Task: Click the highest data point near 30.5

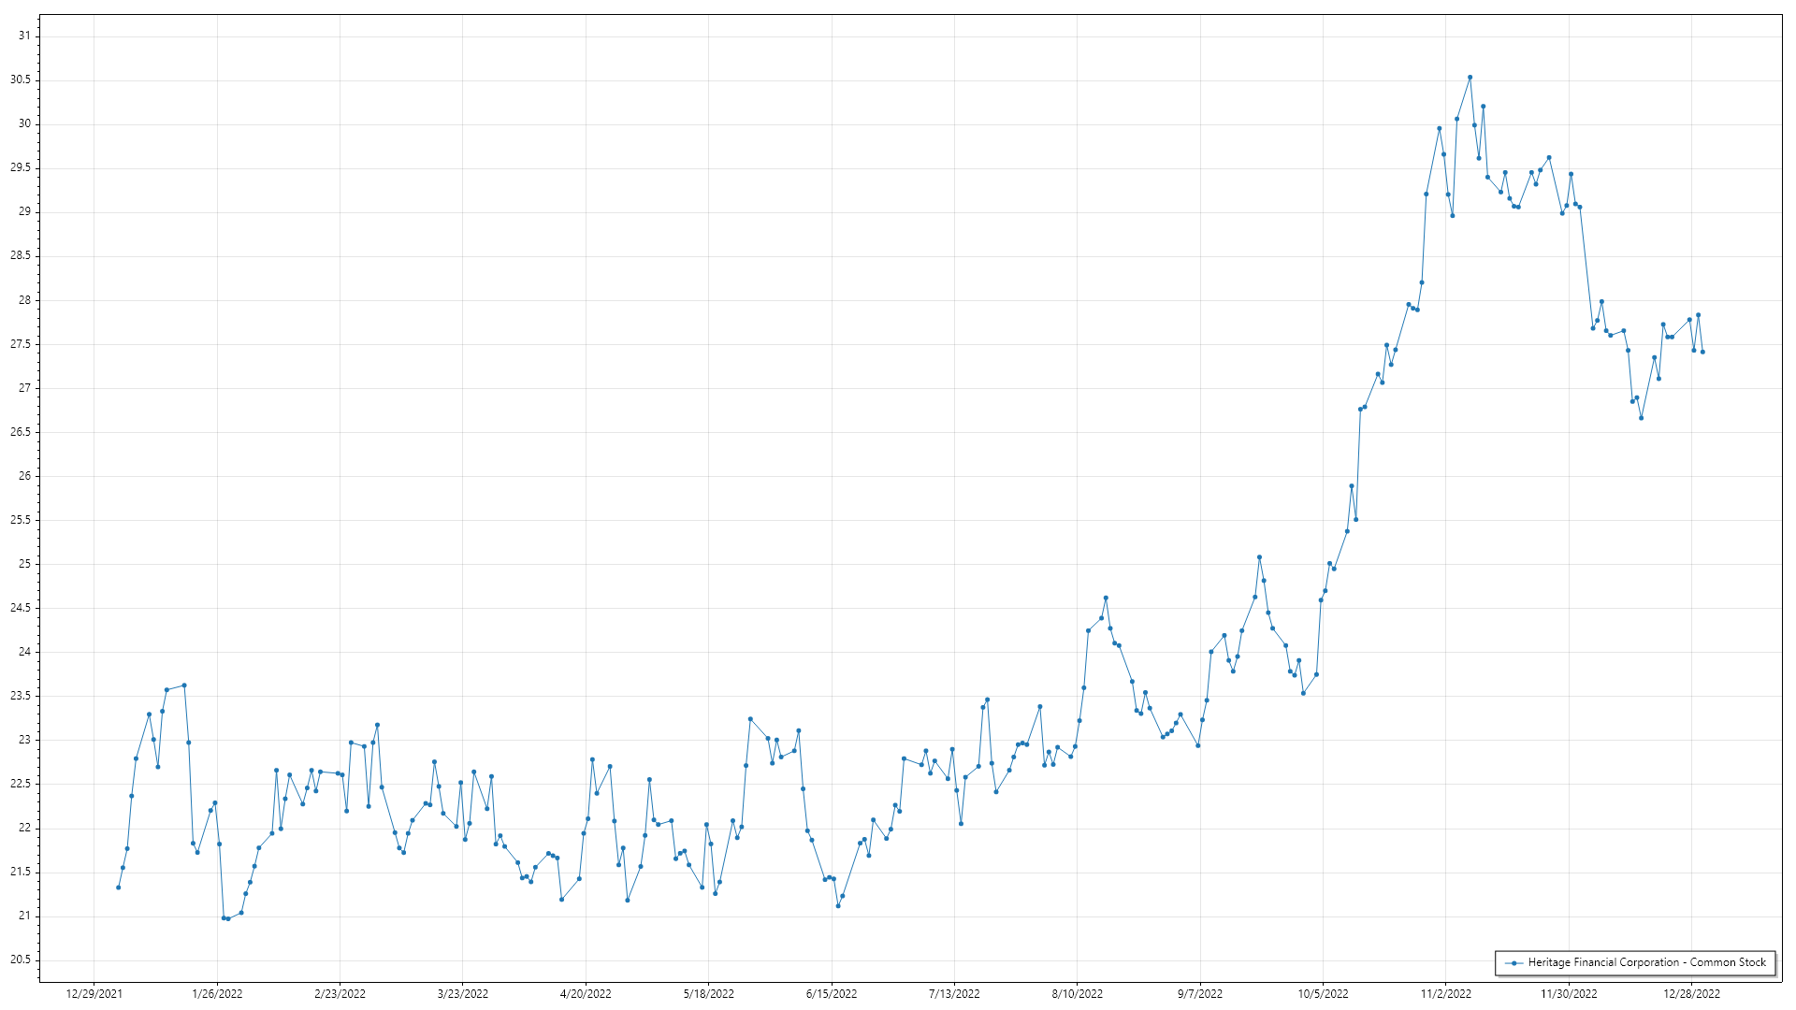Action: [1470, 78]
